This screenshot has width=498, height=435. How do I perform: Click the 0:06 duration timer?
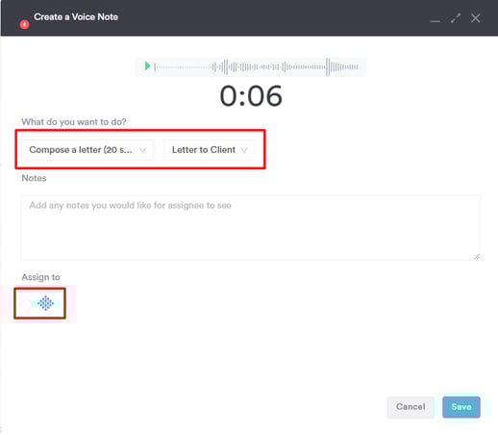click(x=251, y=96)
